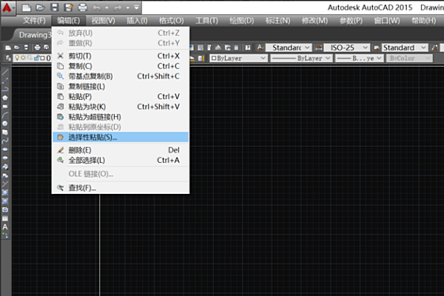Click the Open folder icon in quick access toolbar
The width and height of the screenshot is (444, 296).
pyautogui.click(x=40, y=7)
